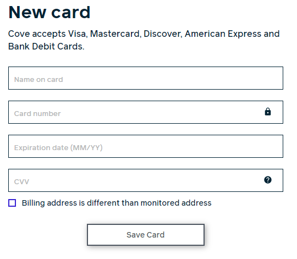Open the CVV help question mark icon
Image resolution: width=297 pixels, height=259 pixels.
point(268,180)
